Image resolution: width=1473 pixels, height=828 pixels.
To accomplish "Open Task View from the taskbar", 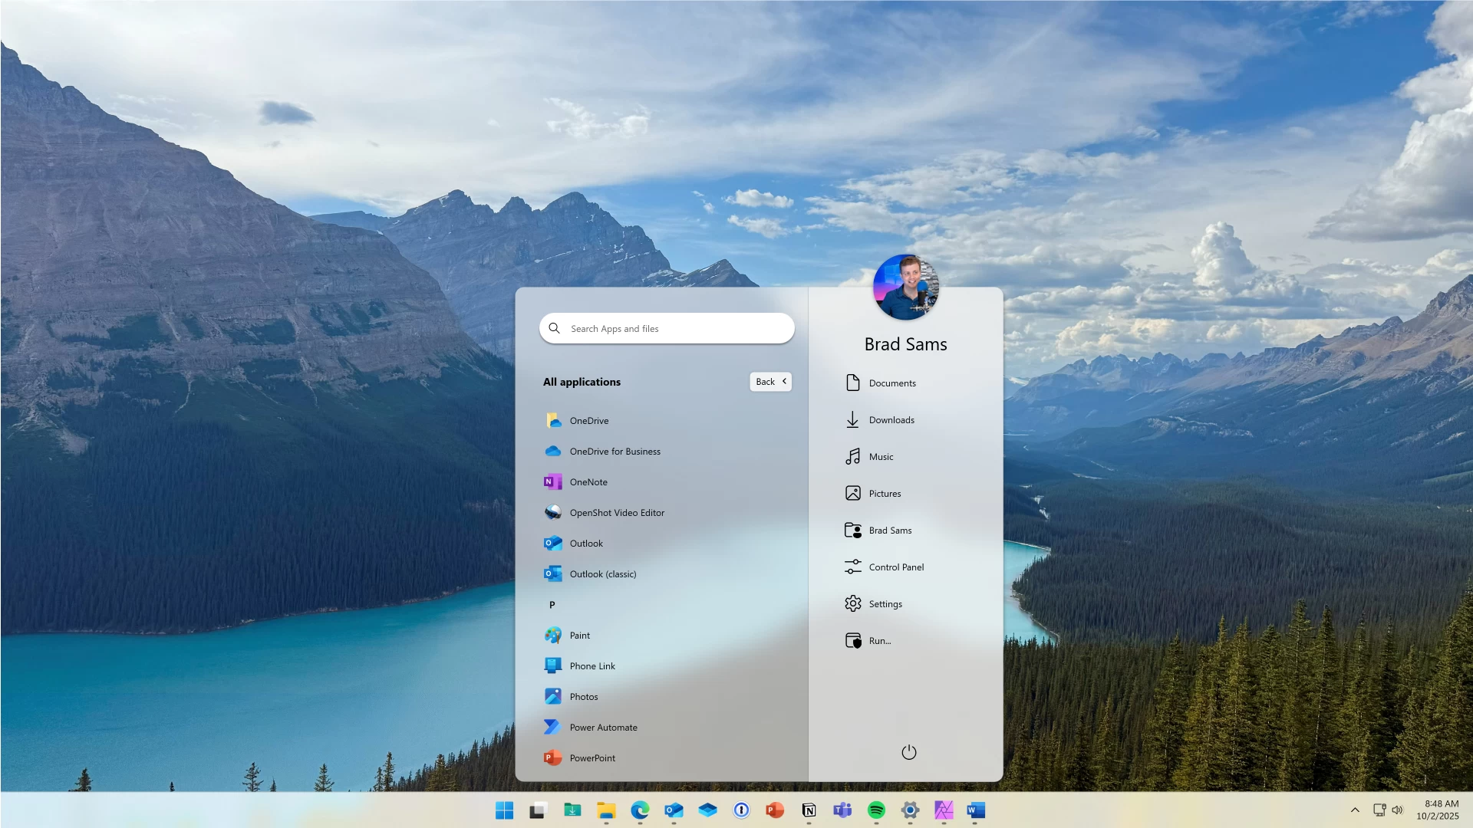I will tap(537, 810).
